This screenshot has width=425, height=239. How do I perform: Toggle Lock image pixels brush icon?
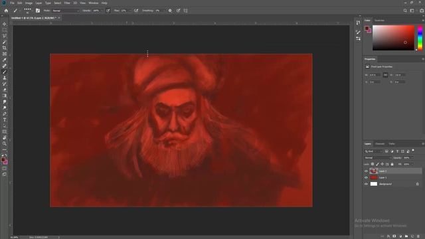(377, 164)
